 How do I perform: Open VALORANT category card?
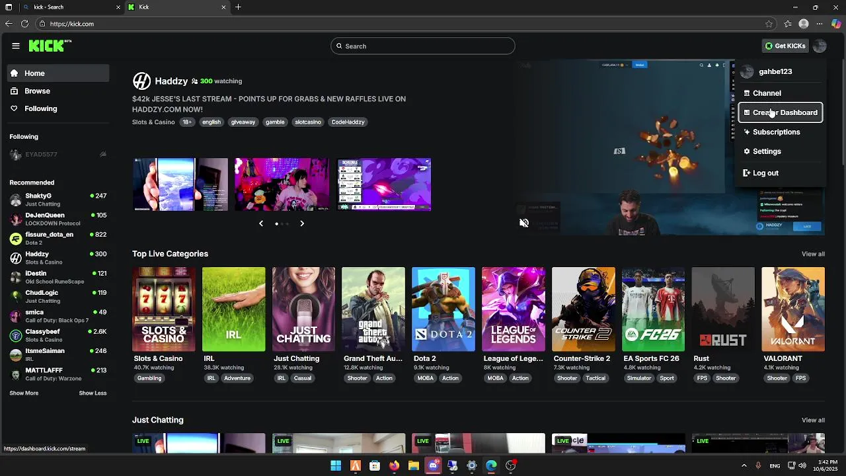pyautogui.click(x=793, y=309)
